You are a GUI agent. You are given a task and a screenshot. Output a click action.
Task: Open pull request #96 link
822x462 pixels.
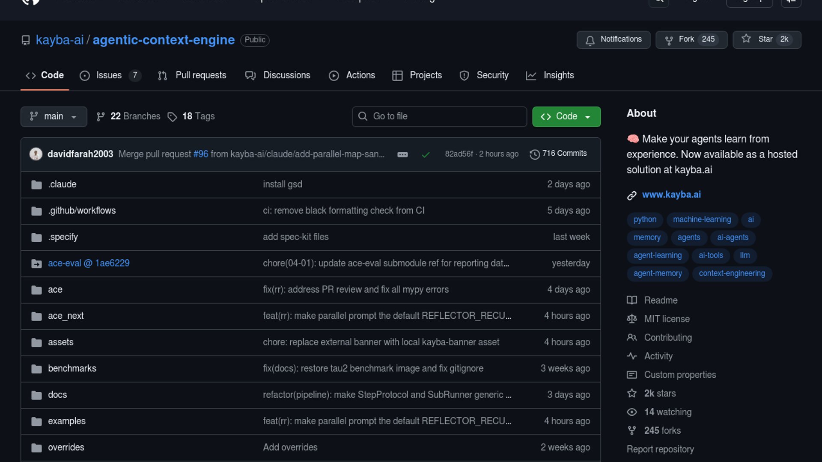[200, 154]
